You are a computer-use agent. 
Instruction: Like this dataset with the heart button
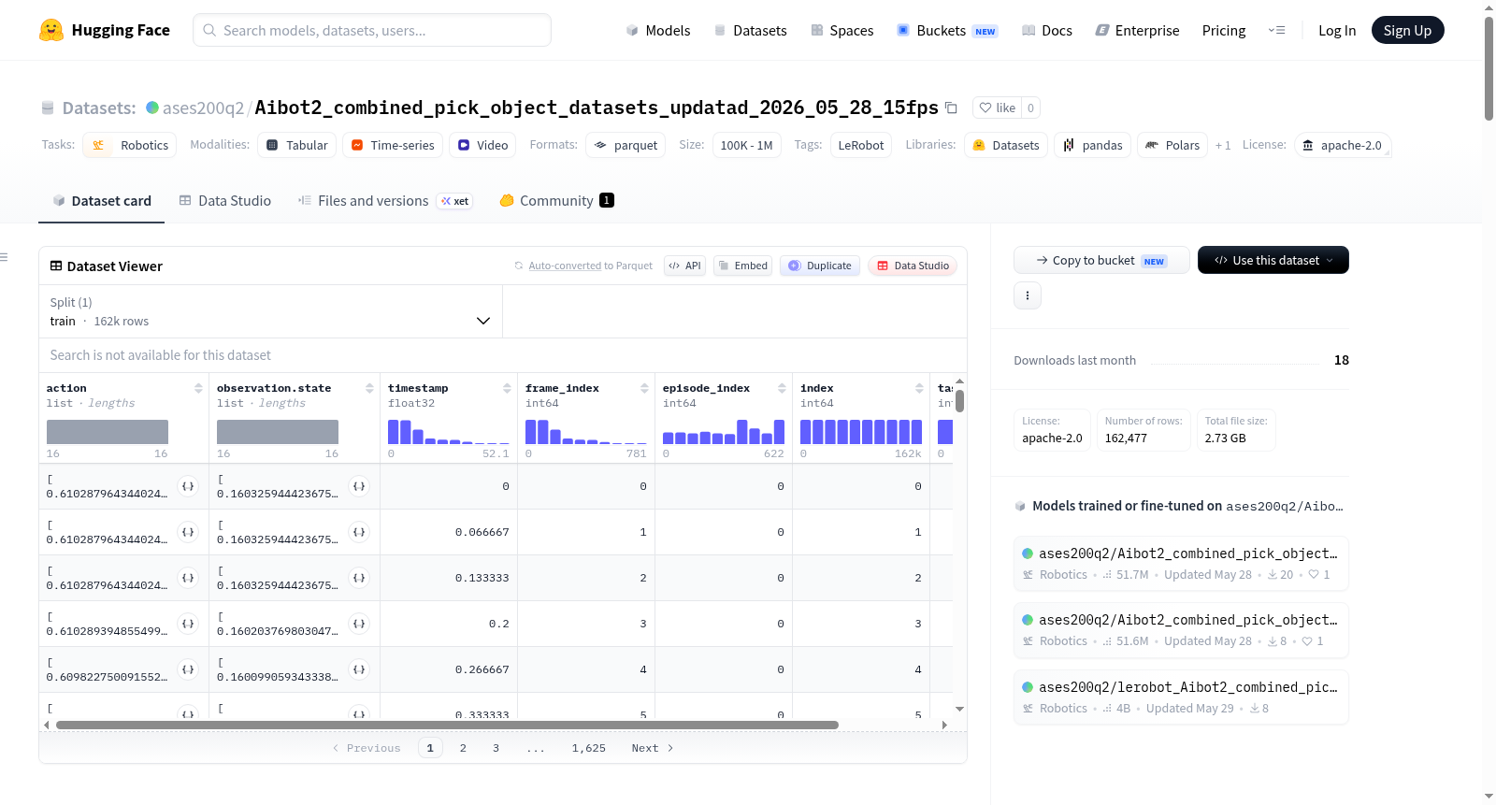(x=997, y=108)
